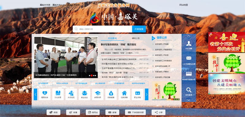Show previous service icons with left arrow
The width and height of the screenshot is (245, 117).
(x=36, y=94)
